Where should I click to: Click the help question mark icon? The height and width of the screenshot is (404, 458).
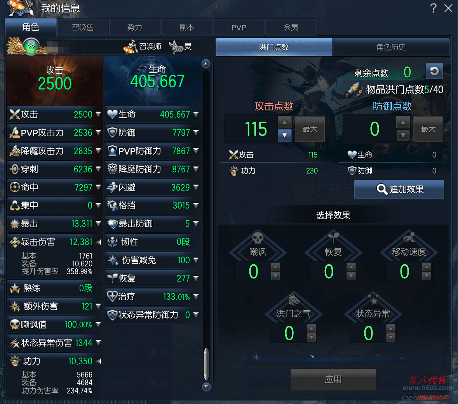(x=434, y=8)
